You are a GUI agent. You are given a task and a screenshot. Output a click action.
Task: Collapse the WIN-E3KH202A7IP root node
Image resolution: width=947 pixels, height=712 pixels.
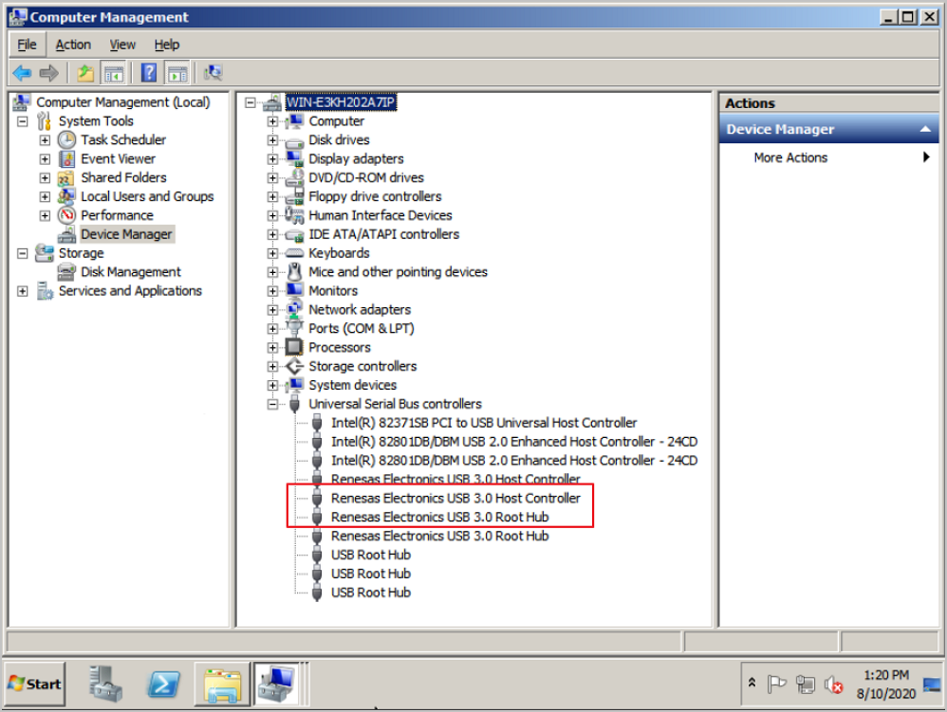point(251,102)
